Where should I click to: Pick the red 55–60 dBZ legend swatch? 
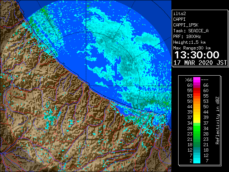(x=197, y=91)
